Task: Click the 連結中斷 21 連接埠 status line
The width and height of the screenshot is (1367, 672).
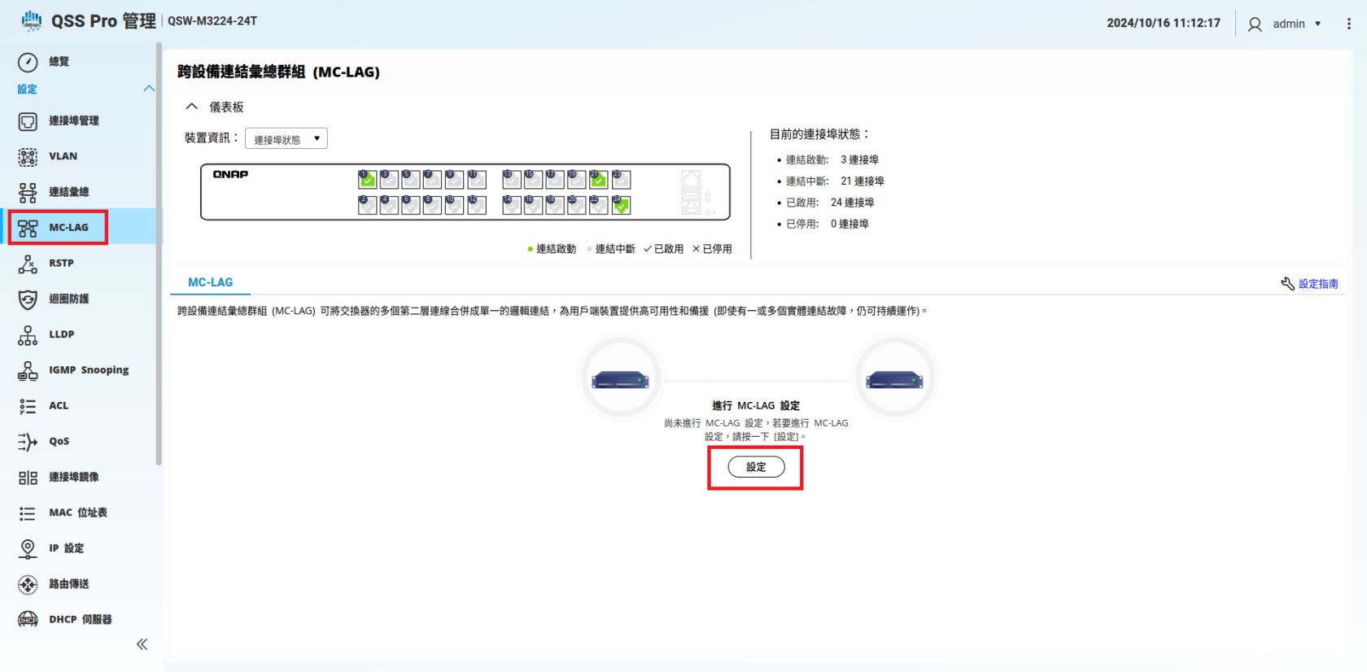Action: click(835, 181)
